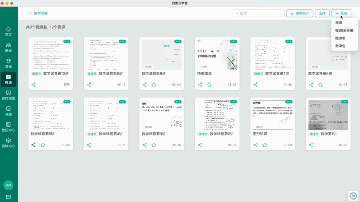Open the 班级 class sidebar item
The width and height of the screenshot is (360, 202).
point(8,48)
